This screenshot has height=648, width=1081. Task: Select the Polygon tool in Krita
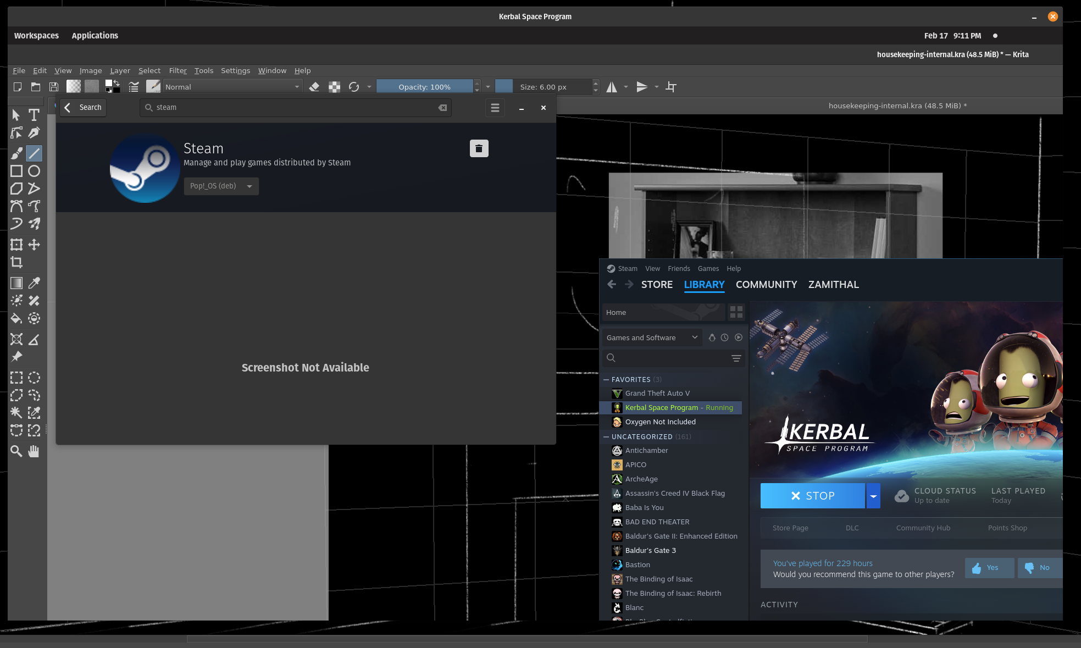click(16, 189)
